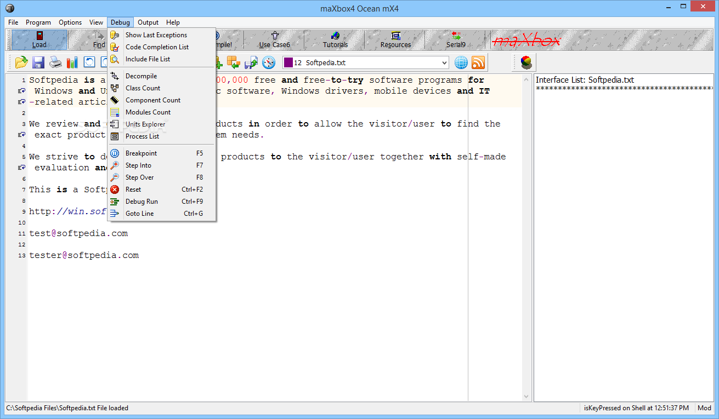Open Tutorials from the toolbar
The width and height of the screenshot is (719, 419).
pyautogui.click(x=335, y=40)
